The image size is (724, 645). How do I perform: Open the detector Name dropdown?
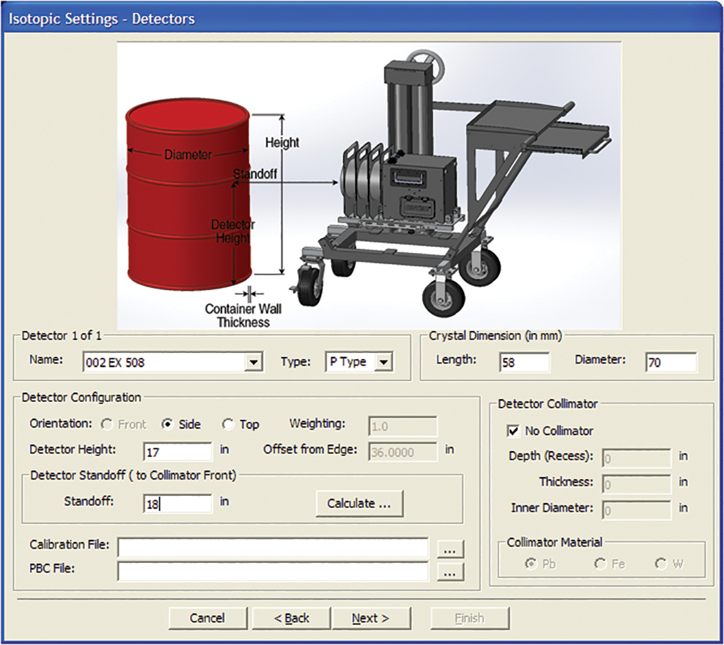coord(254,362)
